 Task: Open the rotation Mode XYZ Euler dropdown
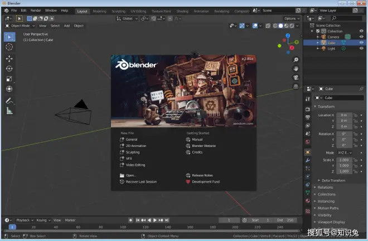point(345,153)
